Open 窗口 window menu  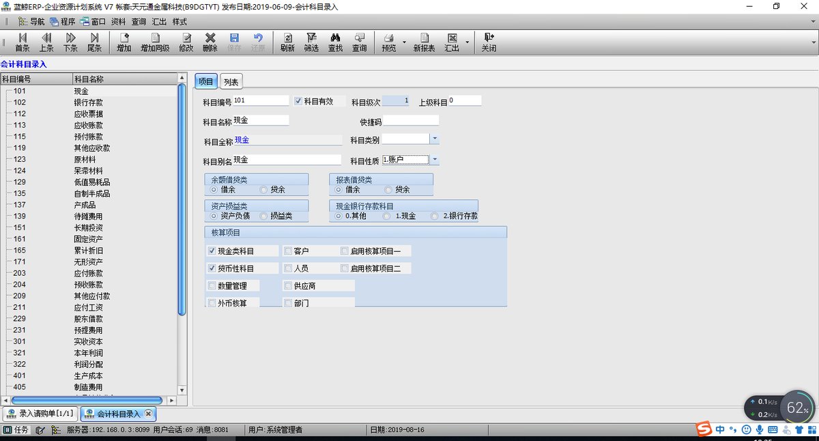click(93, 21)
